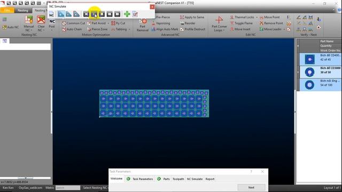The width and height of the screenshot is (342, 192).
Task: Expand the Part Avoid dropdown arrow
Action: pyautogui.click(x=108, y=23)
